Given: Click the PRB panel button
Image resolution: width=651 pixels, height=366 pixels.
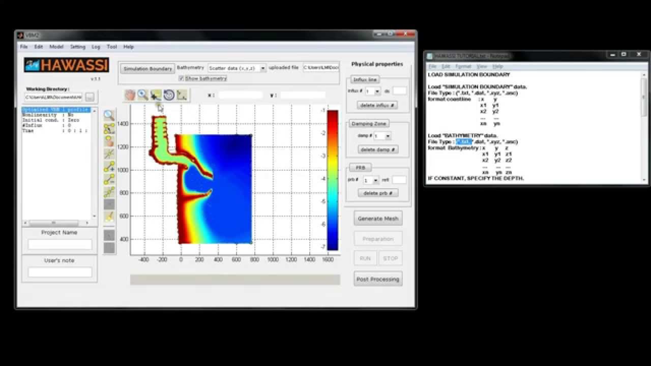Looking at the screenshot, I should pos(361,167).
